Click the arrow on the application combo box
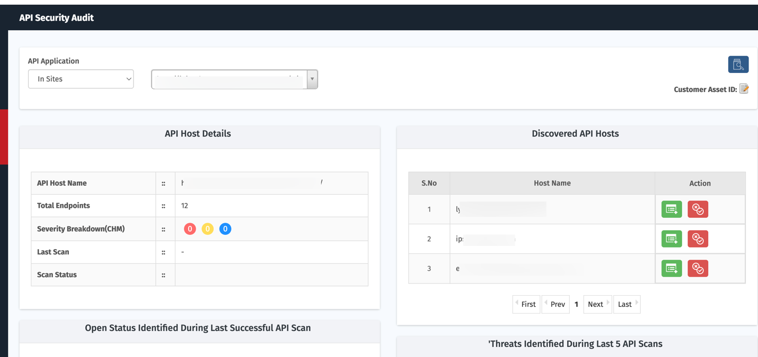758x357 pixels. point(312,79)
